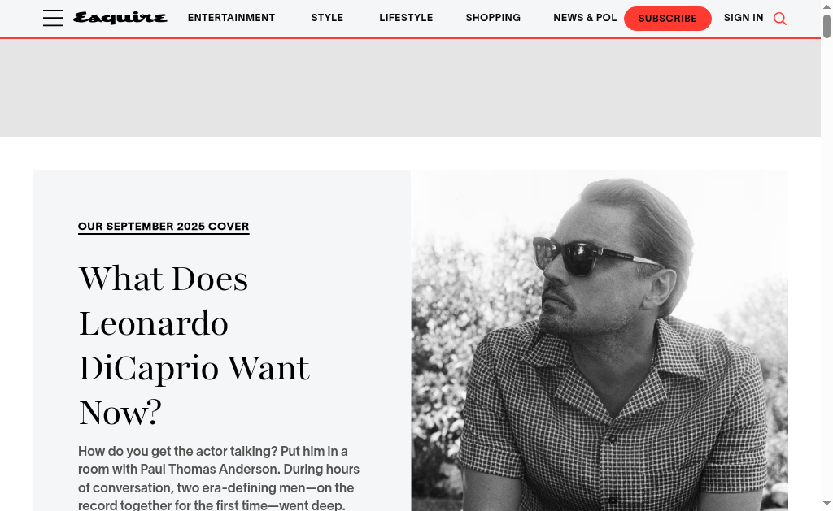Open the hamburger menu icon

pyautogui.click(x=53, y=18)
